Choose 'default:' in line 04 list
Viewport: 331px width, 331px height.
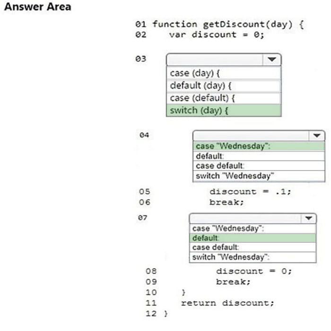point(258,156)
